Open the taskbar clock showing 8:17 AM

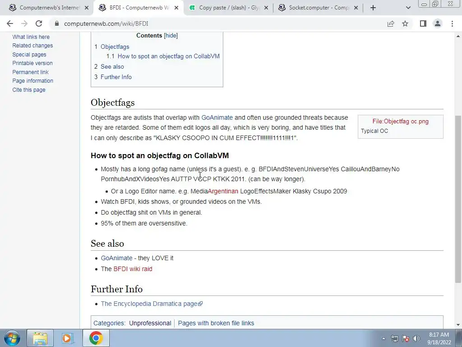[439, 338]
